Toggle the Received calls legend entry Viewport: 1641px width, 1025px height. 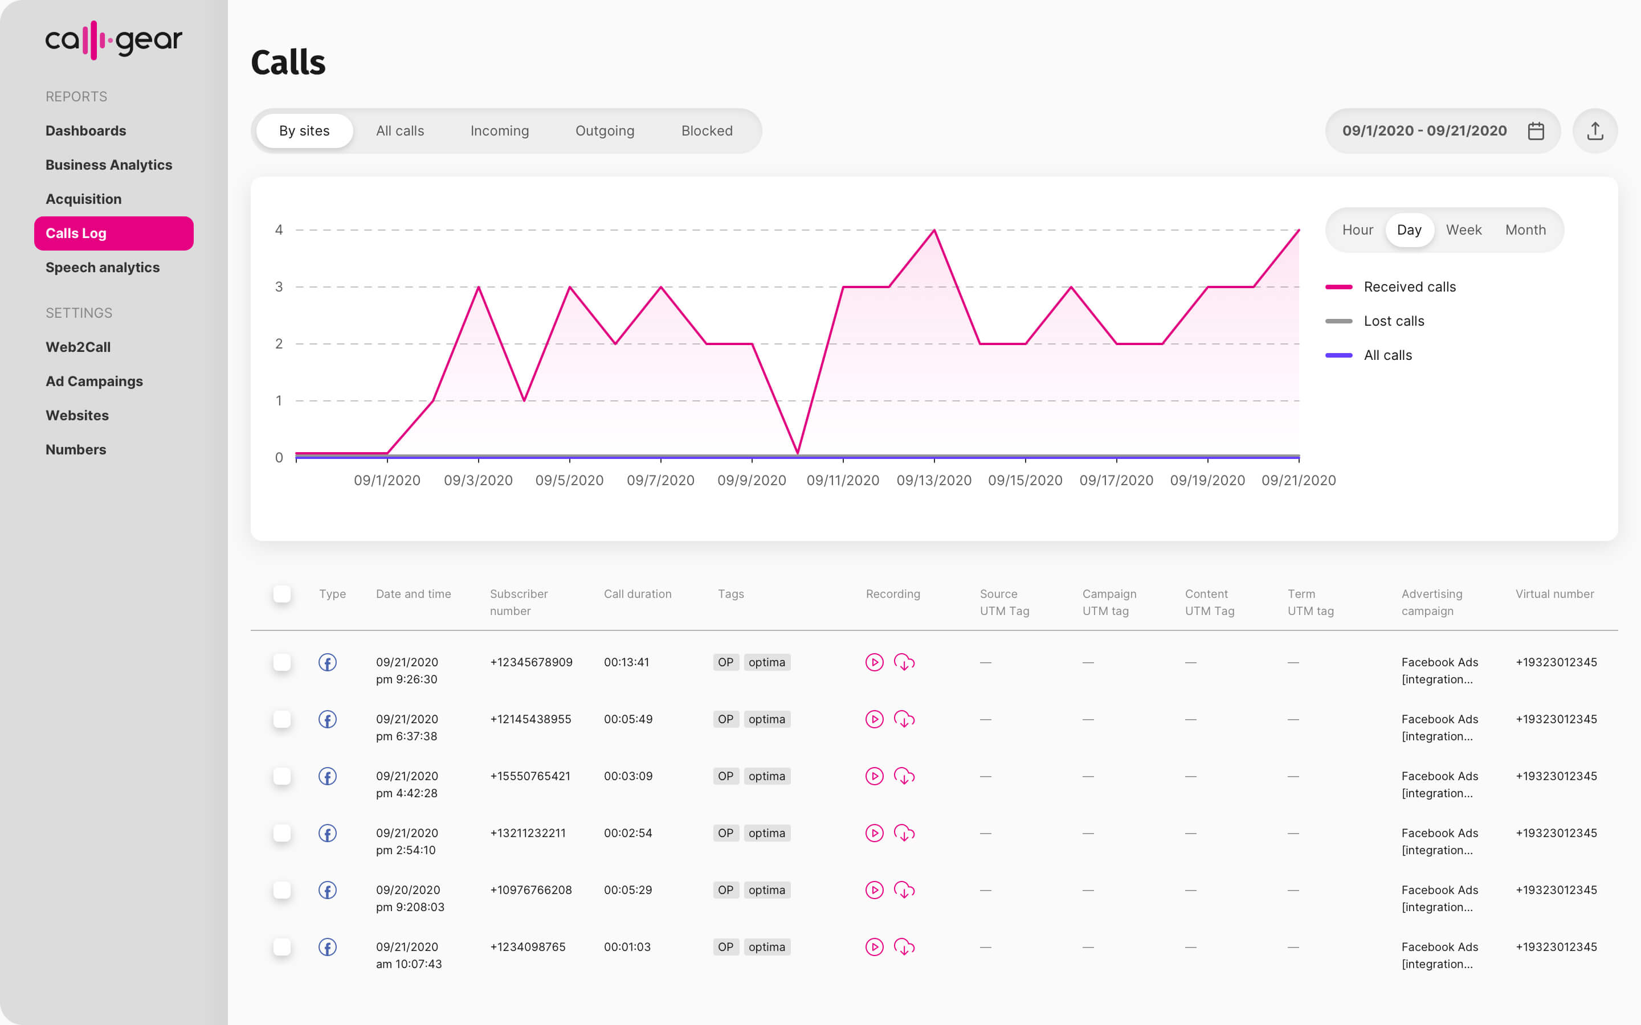coord(1409,287)
